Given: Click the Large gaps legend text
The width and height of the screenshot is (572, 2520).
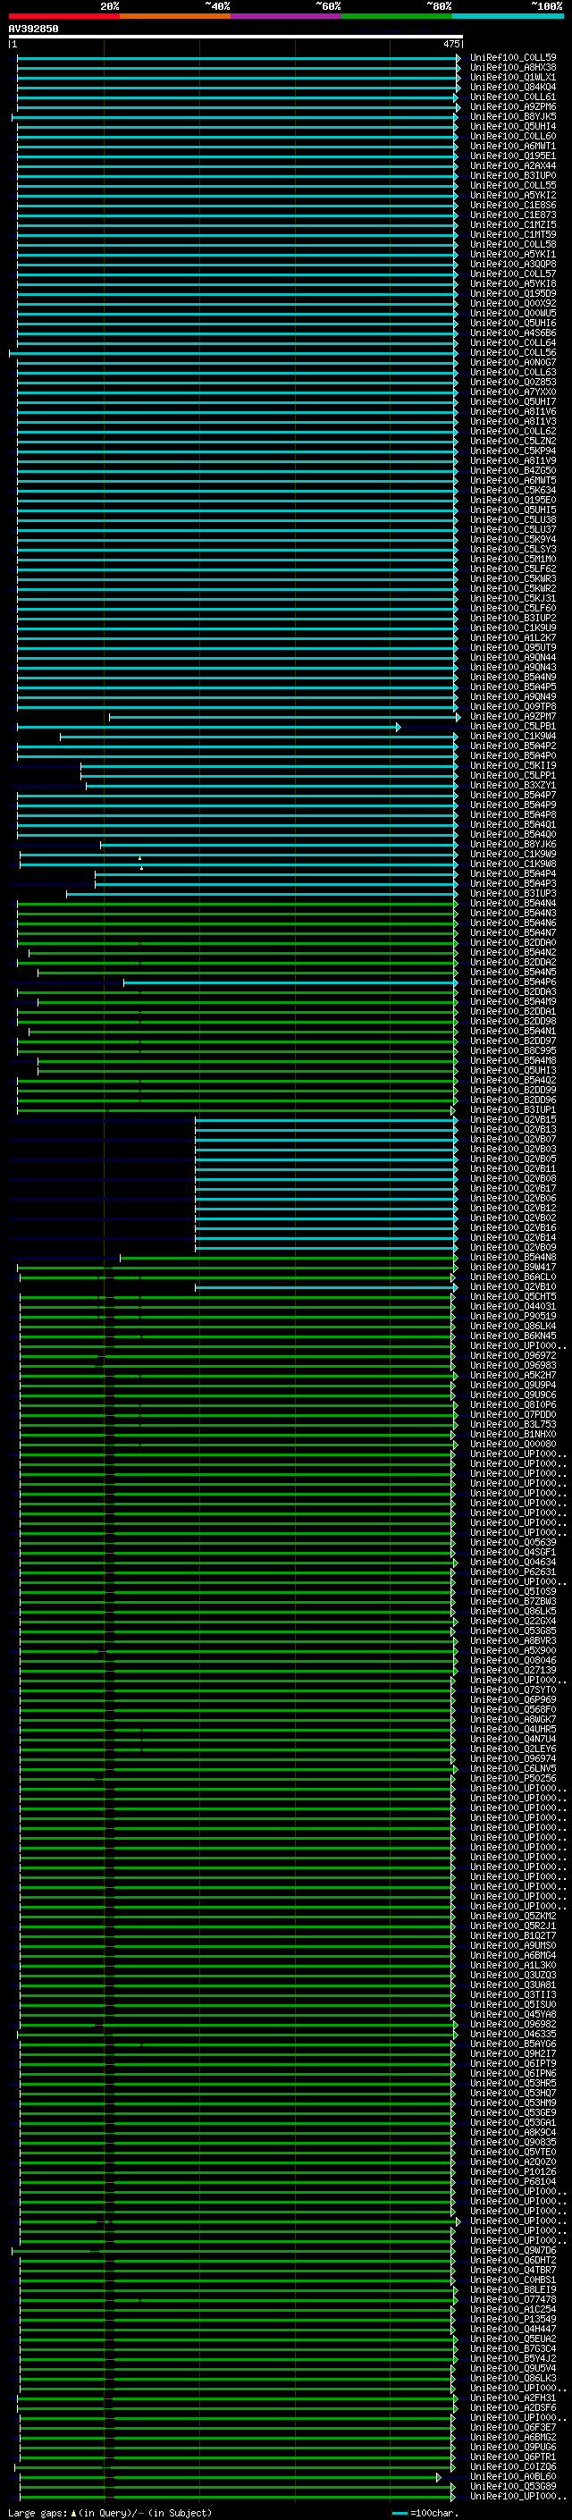Looking at the screenshot, I should point(110,2512).
